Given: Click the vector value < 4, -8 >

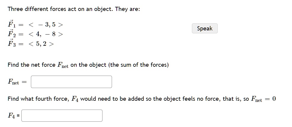Looking at the screenshot, I should (45, 35).
